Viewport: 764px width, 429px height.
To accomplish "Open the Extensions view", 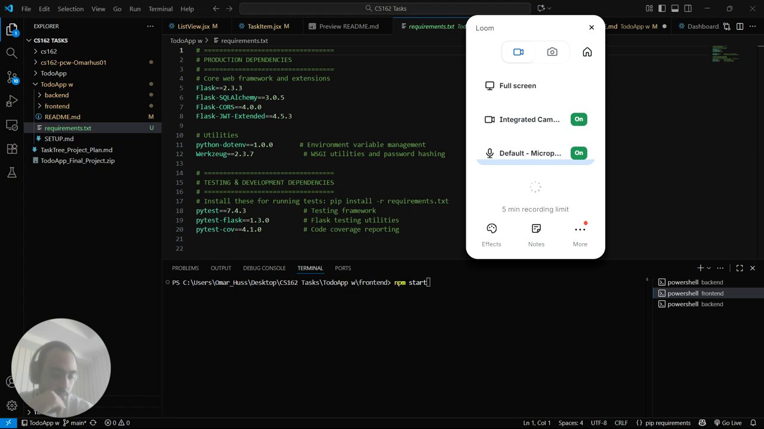I will click(x=11, y=148).
